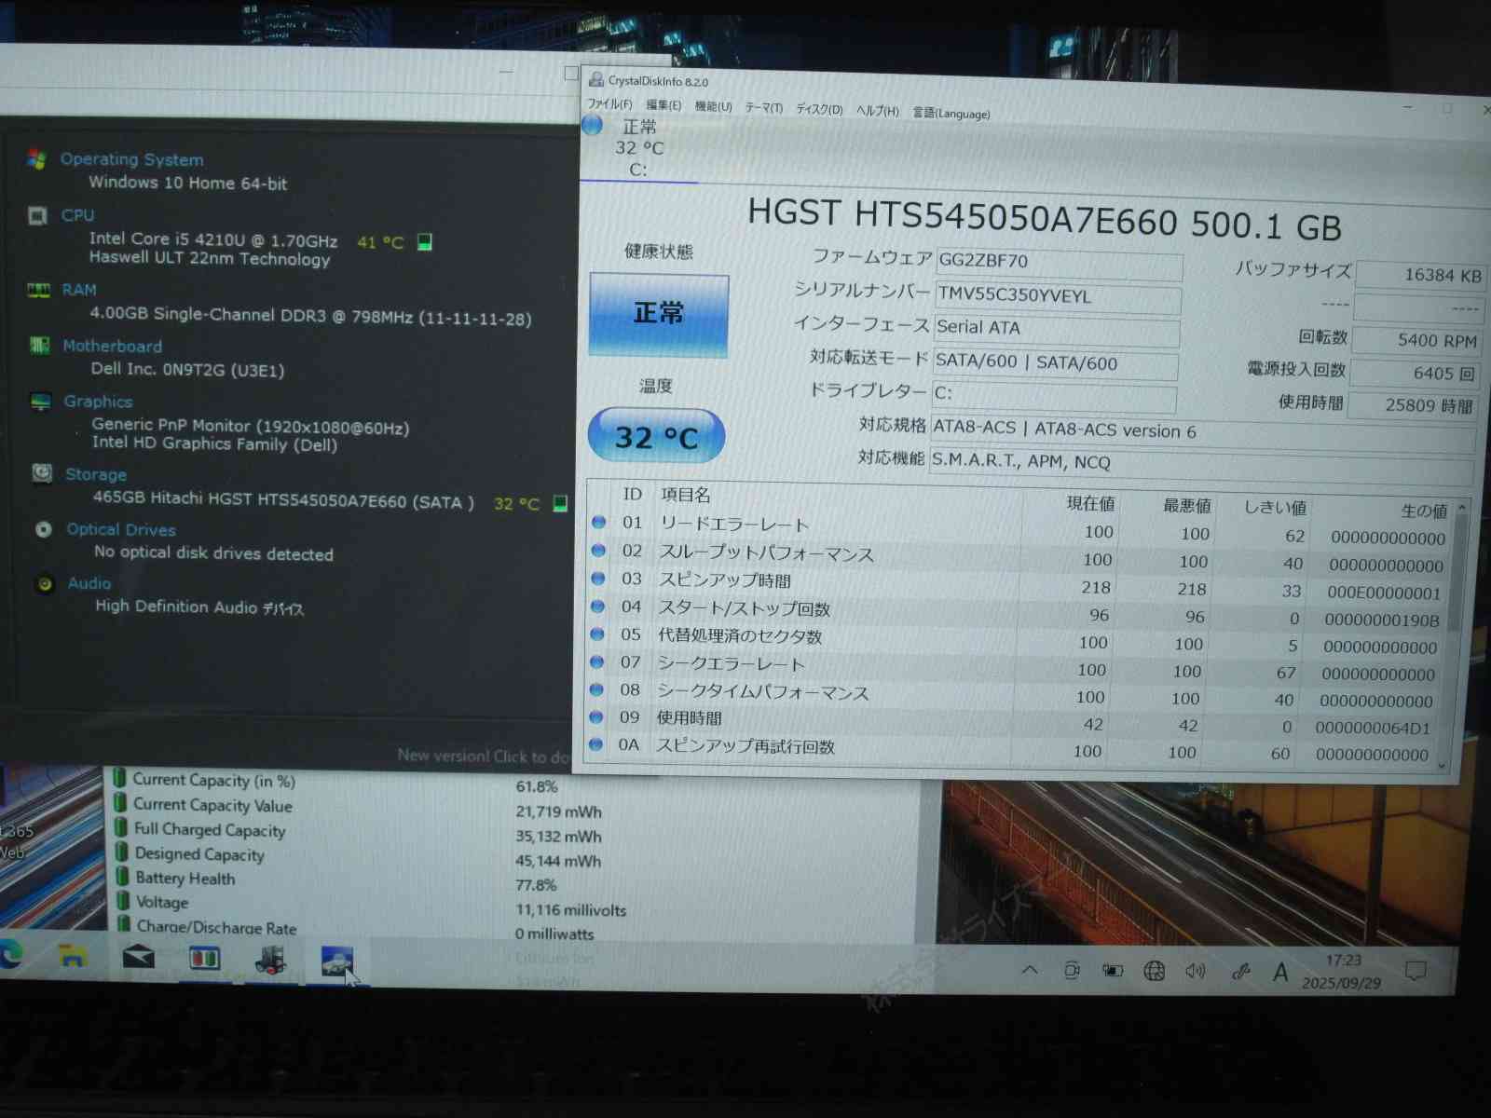Click the RAM module icon

tap(38, 290)
